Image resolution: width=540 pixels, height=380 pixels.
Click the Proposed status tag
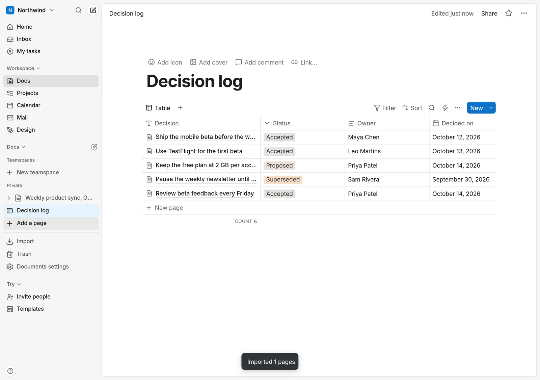coord(279,166)
